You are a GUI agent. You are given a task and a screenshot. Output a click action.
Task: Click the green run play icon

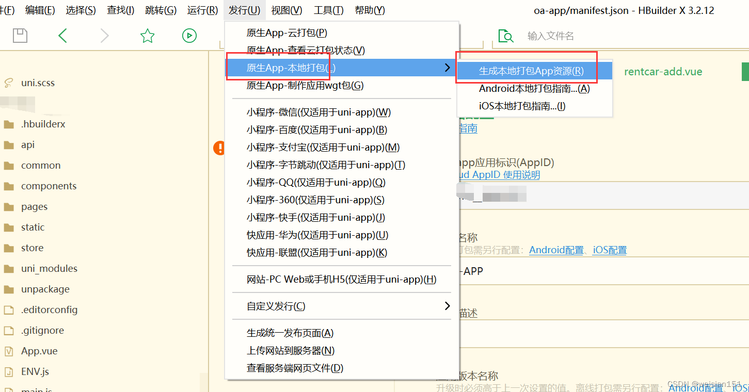pos(189,36)
